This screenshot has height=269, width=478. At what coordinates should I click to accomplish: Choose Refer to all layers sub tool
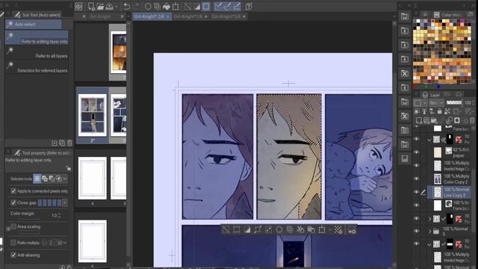coord(37,53)
